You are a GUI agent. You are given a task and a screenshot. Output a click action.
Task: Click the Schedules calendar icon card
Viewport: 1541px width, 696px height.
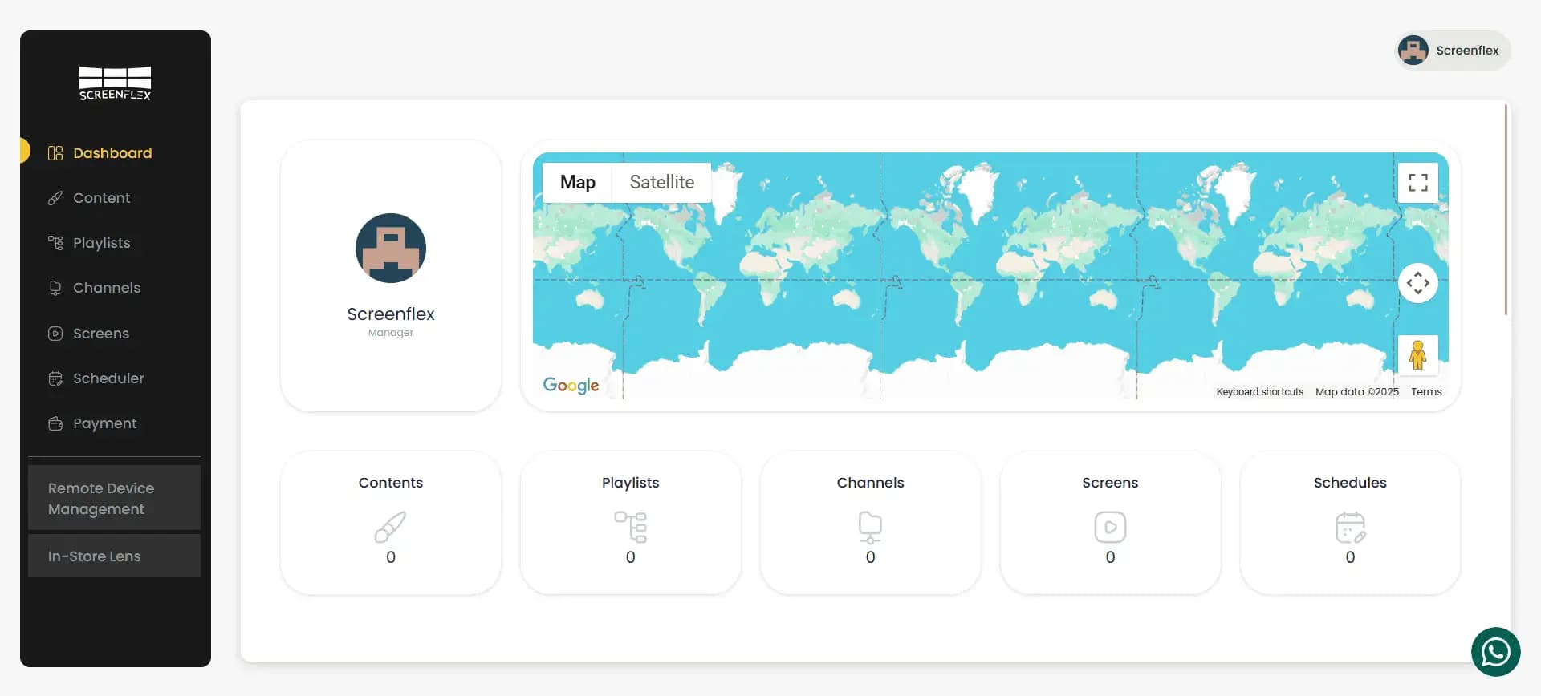(x=1350, y=527)
